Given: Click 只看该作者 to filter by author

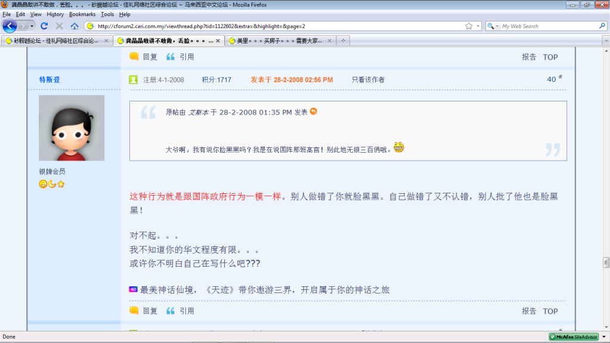Looking at the screenshot, I should 368,79.
